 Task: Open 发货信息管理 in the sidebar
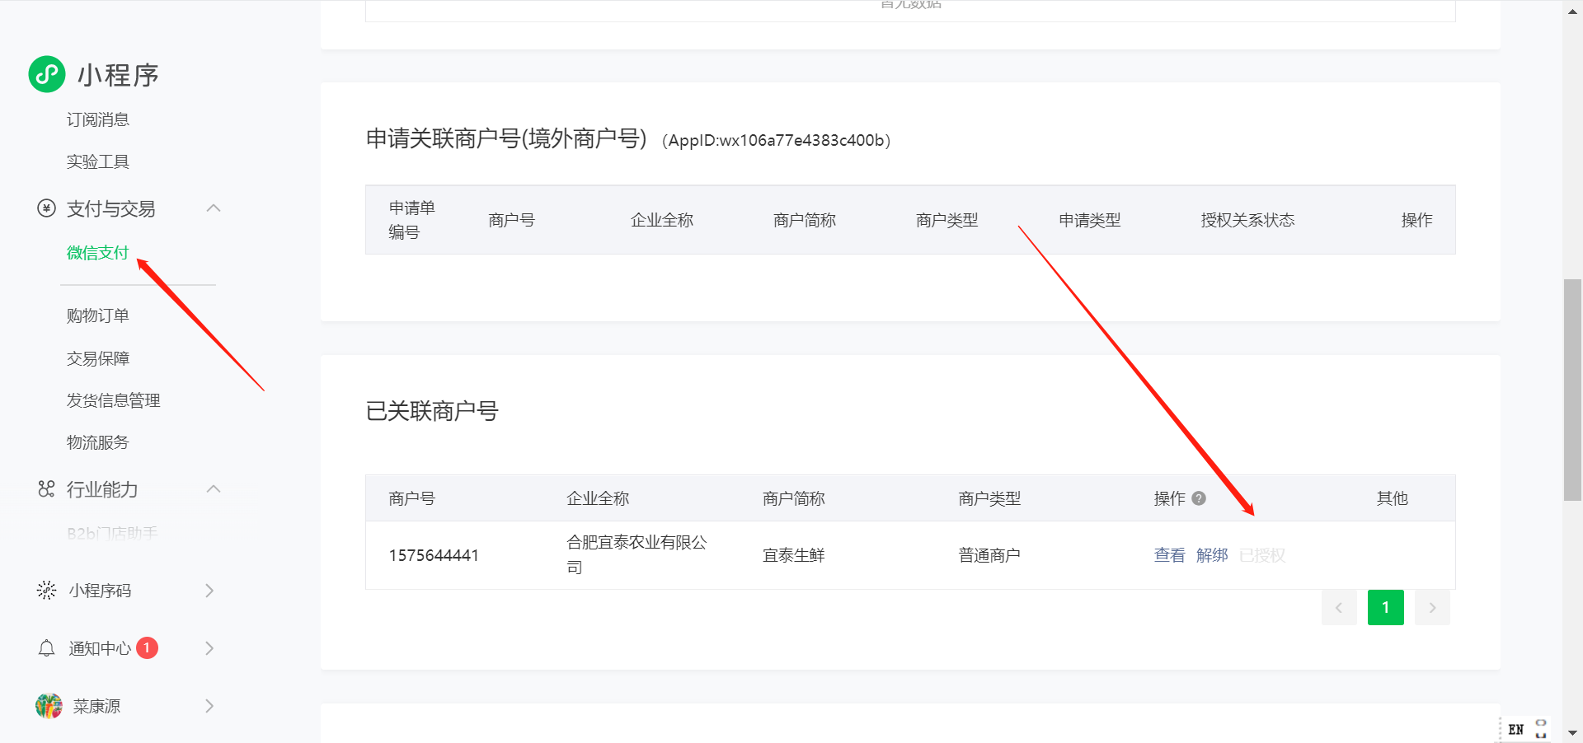click(114, 400)
